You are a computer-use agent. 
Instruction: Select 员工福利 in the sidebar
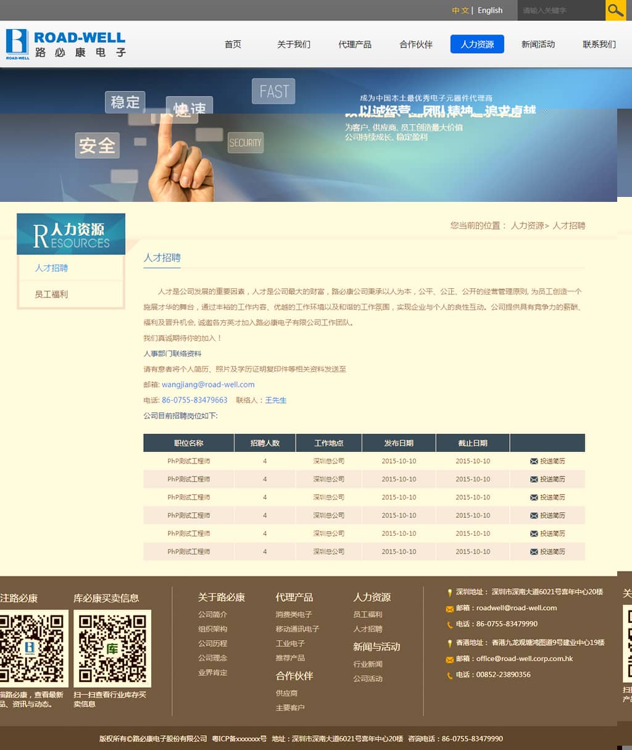[x=51, y=294]
